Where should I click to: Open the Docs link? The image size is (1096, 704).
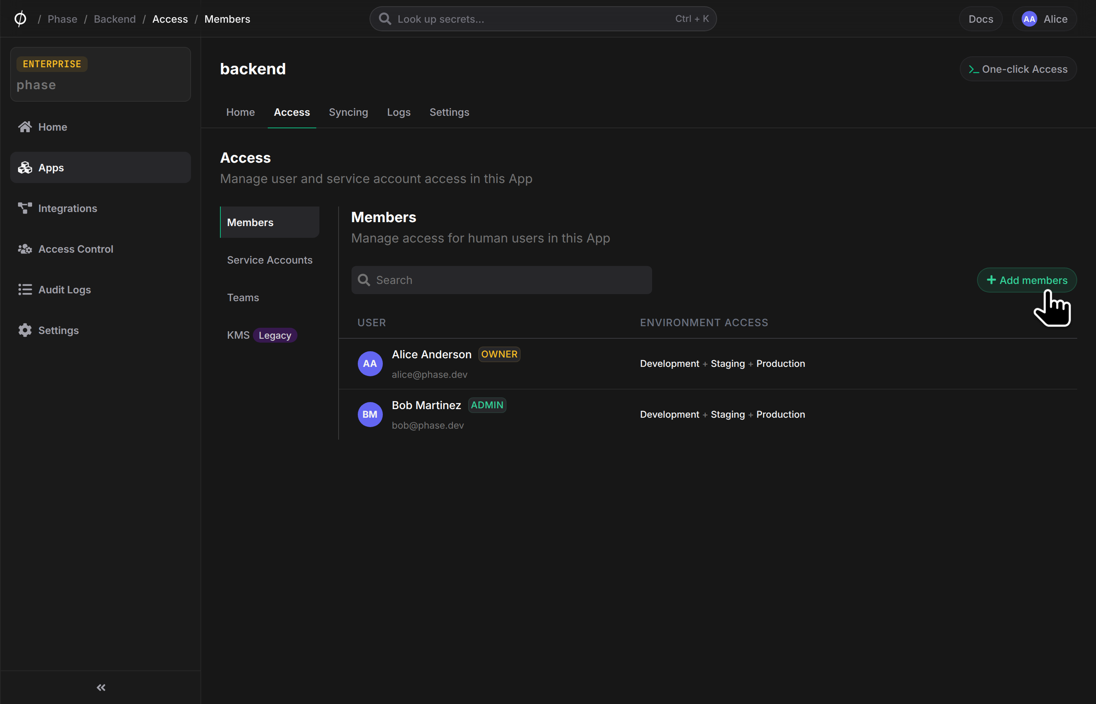(x=980, y=19)
